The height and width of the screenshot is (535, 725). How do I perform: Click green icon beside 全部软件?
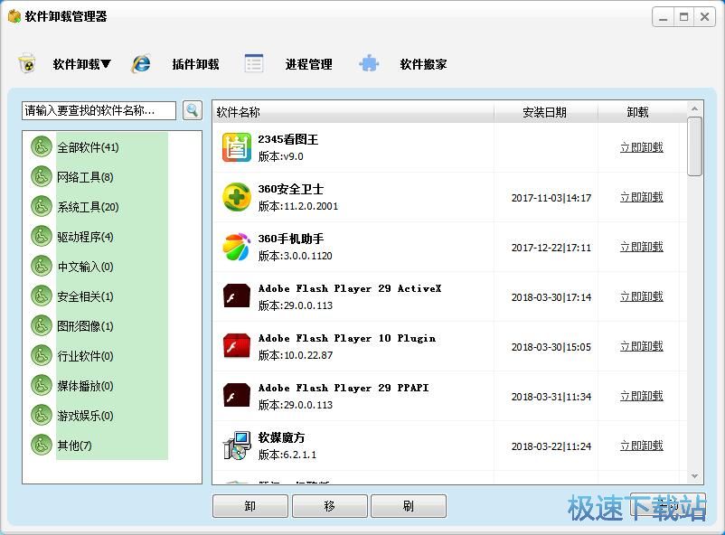(42, 147)
